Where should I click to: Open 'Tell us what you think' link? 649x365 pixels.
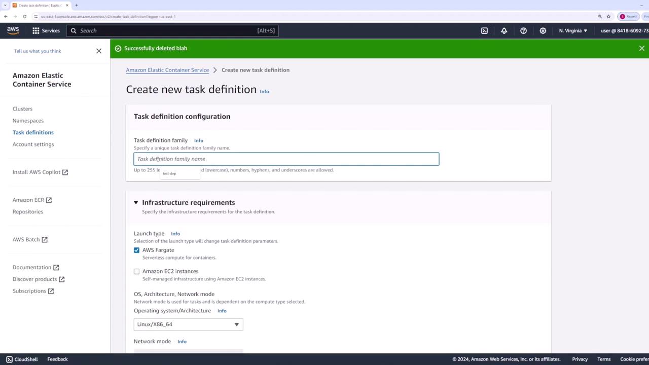[x=38, y=51]
